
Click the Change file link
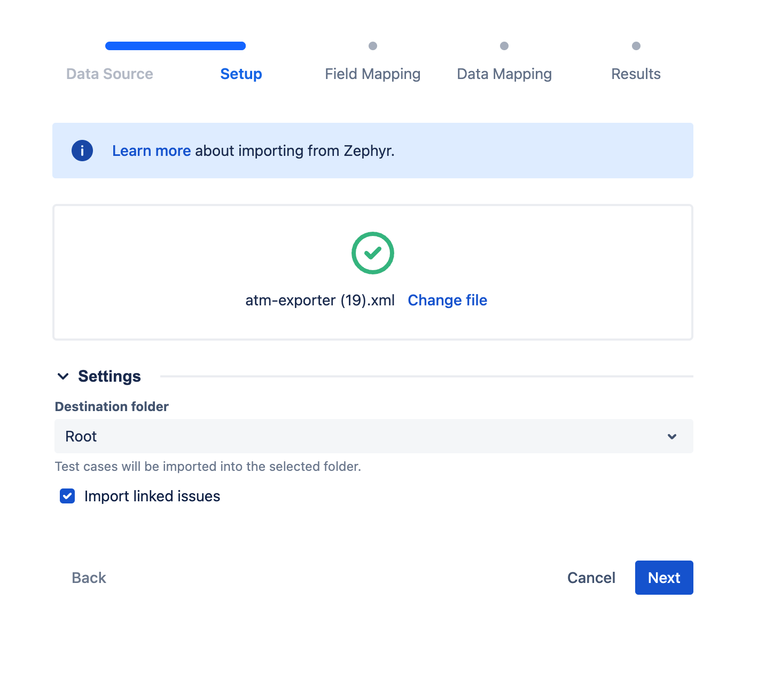coord(447,300)
